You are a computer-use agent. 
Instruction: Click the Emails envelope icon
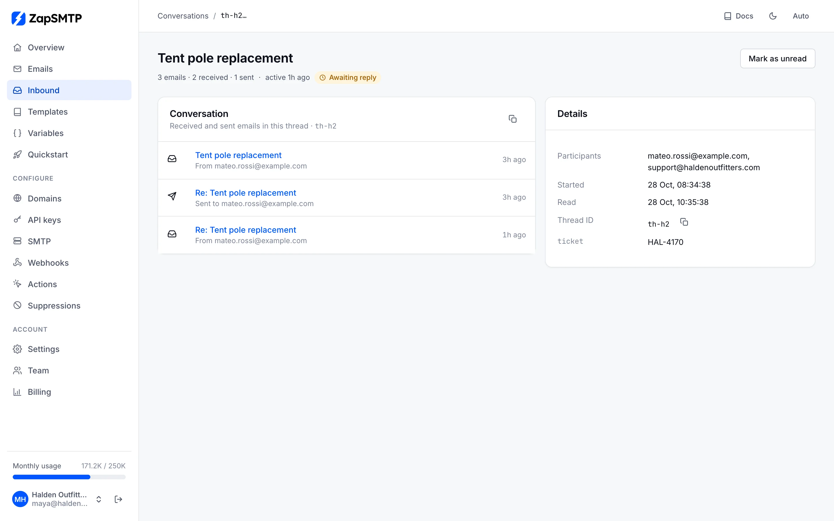pos(17,69)
